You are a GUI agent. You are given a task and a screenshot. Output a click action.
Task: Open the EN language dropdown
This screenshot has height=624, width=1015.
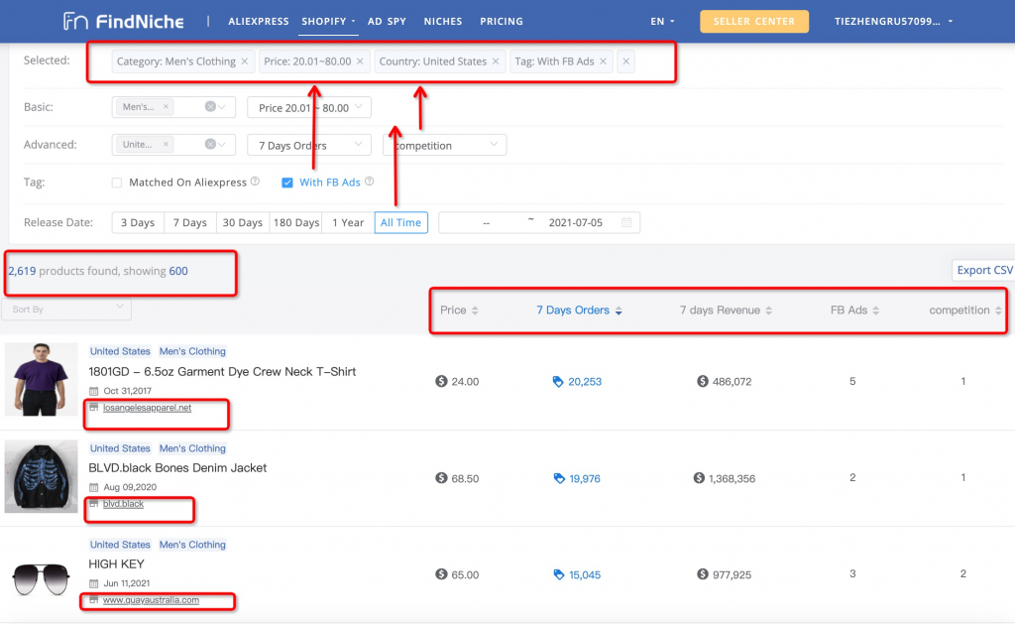click(662, 22)
